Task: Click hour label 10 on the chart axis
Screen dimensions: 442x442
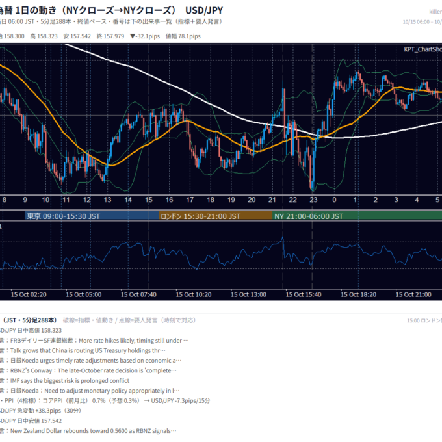Action: 45,200
